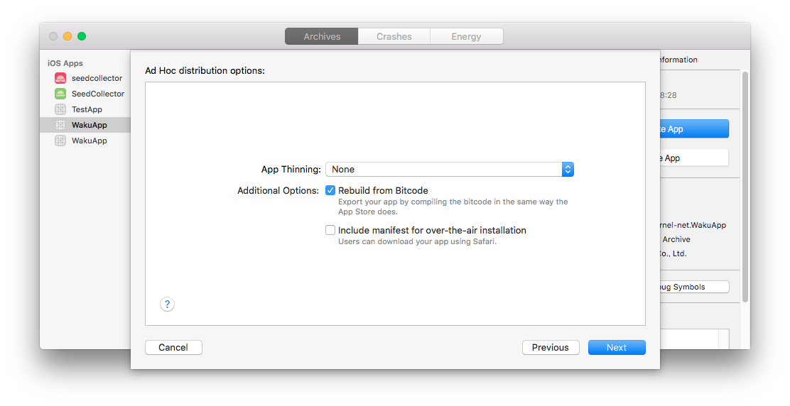790x406 pixels.
Task: Click the highlighted WakuApp icon in sidebar
Action: [60, 125]
